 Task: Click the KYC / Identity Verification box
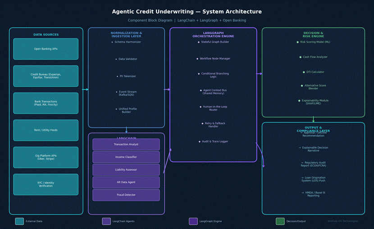click(x=46, y=184)
